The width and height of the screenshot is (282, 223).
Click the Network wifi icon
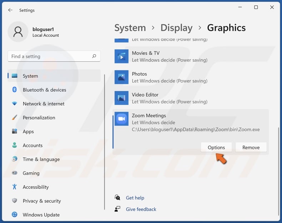tap(14, 103)
